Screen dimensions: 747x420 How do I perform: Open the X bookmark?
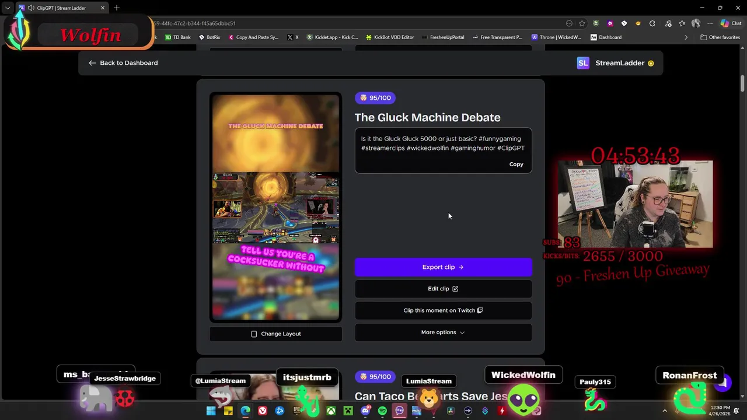(293, 37)
